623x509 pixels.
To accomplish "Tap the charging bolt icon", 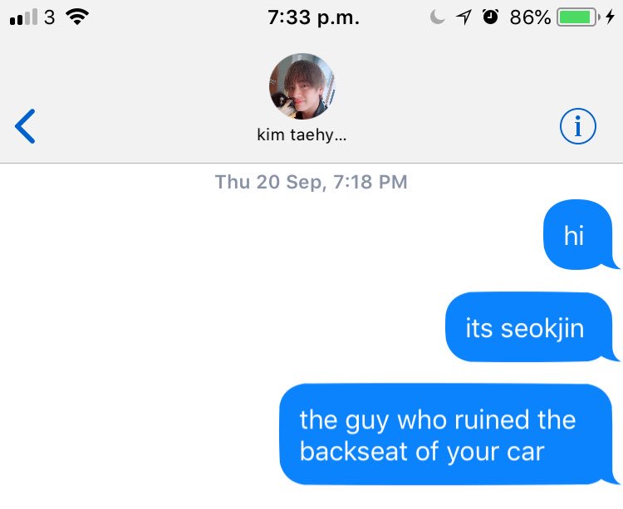I will (x=611, y=17).
